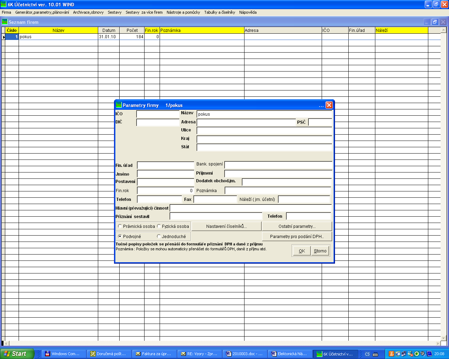
Task: Click the speaker volume tray icon
Action: click(x=423, y=354)
